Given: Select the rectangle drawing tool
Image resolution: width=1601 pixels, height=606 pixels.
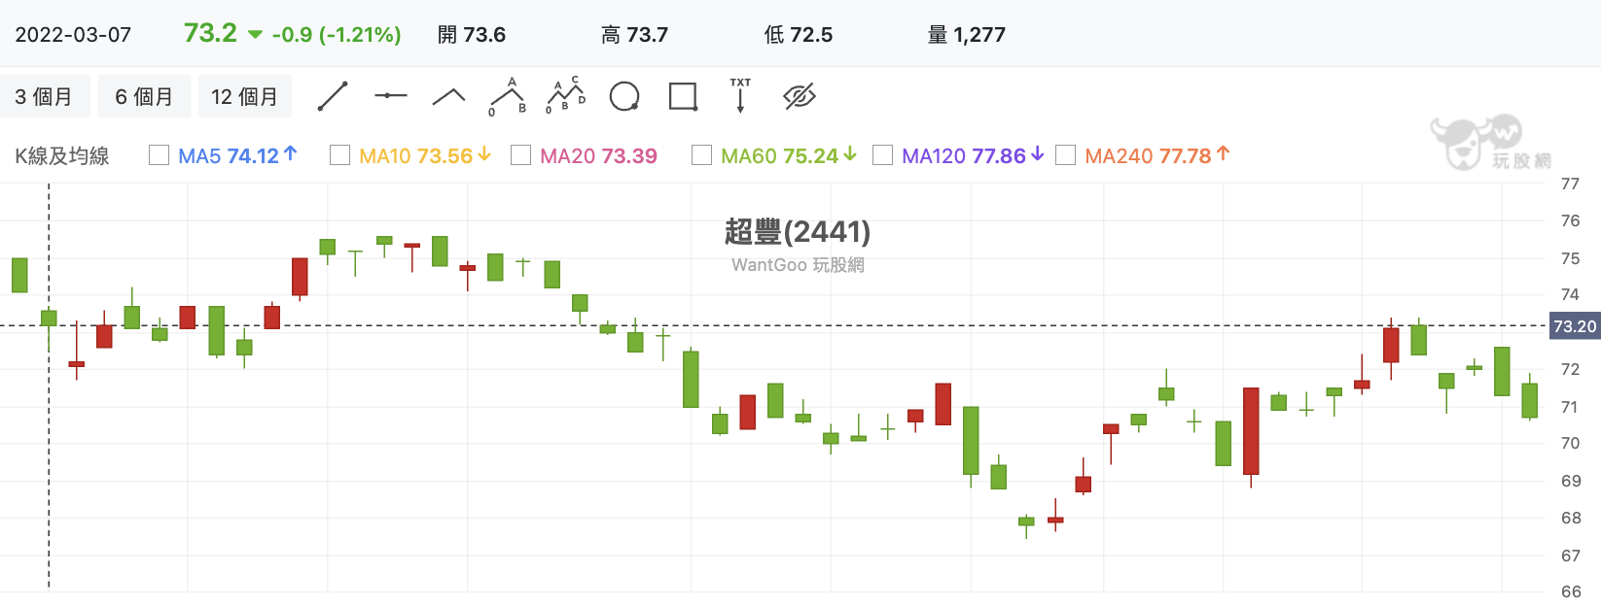Looking at the screenshot, I should click(683, 96).
